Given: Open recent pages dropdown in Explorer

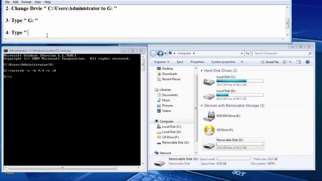Looking at the screenshot, I should click(x=166, y=54).
